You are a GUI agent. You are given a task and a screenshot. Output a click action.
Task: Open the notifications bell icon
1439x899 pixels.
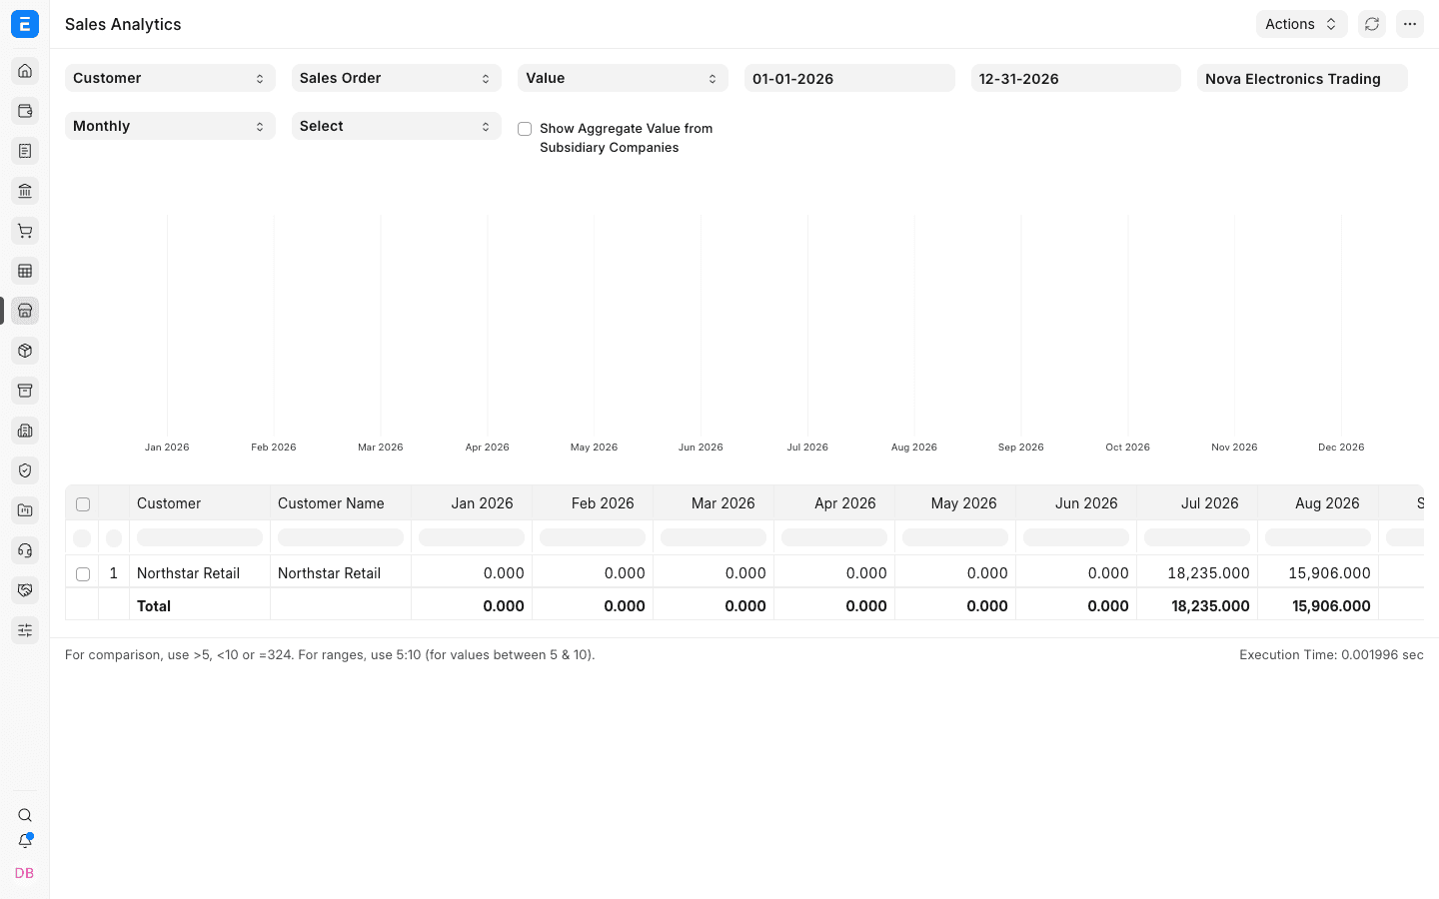coord(25,841)
